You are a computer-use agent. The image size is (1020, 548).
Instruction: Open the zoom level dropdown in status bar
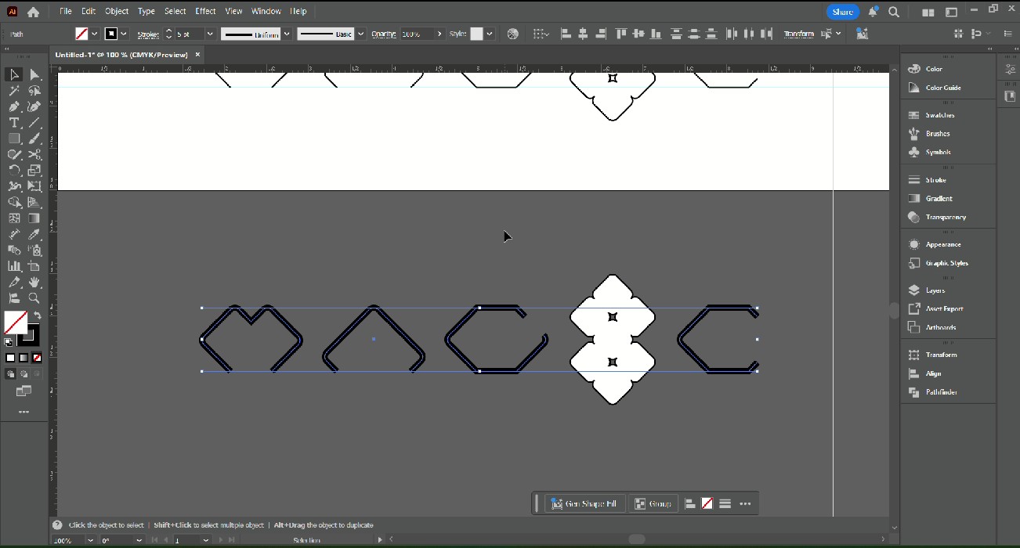[91, 540]
